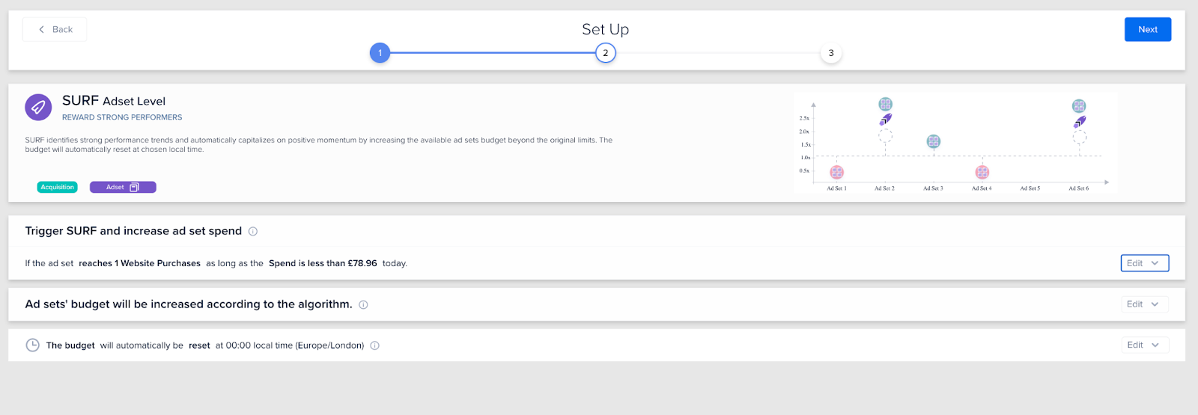
Task: Click the info icon beside Trigger SURF heading
Action: [x=253, y=231]
